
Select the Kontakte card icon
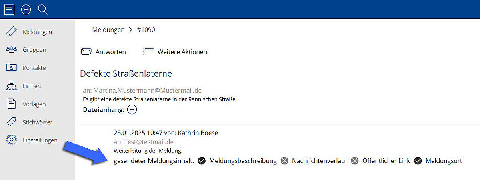point(12,67)
